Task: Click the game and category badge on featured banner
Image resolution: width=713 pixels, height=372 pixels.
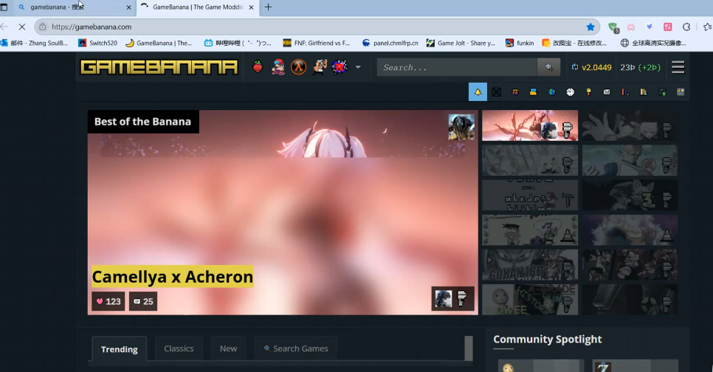Action: coord(453,299)
